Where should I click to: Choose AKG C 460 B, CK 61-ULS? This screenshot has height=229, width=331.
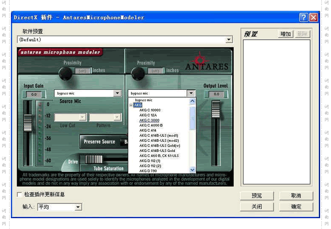tap(159, 156)
